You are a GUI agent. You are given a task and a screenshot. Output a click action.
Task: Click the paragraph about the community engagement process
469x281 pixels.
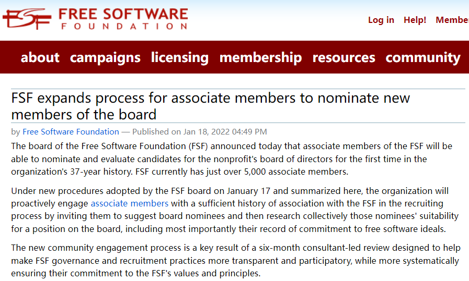230,260
